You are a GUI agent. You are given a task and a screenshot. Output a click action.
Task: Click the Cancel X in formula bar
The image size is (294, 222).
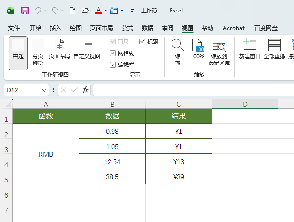64,90
